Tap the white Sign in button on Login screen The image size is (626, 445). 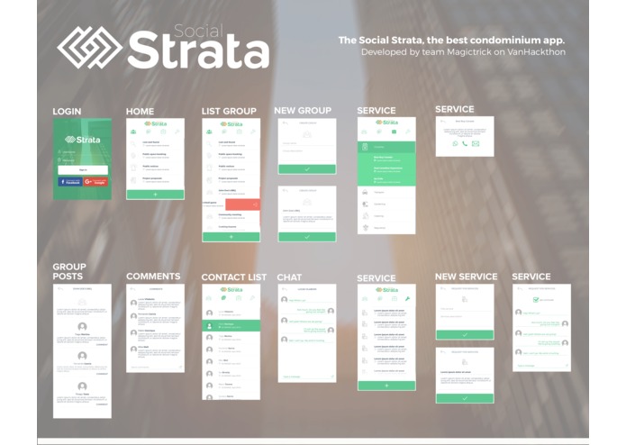pos(83,169)
